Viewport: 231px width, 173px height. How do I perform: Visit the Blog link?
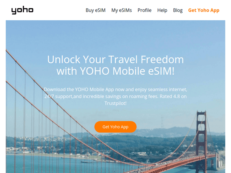[178, 10]
